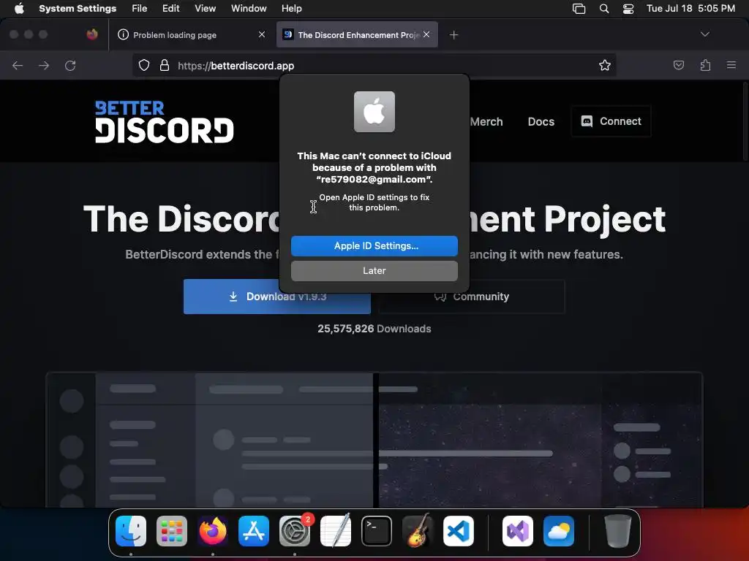Click the page's vertical scrollbar
The image size is (749, 561).
(745, 122)
